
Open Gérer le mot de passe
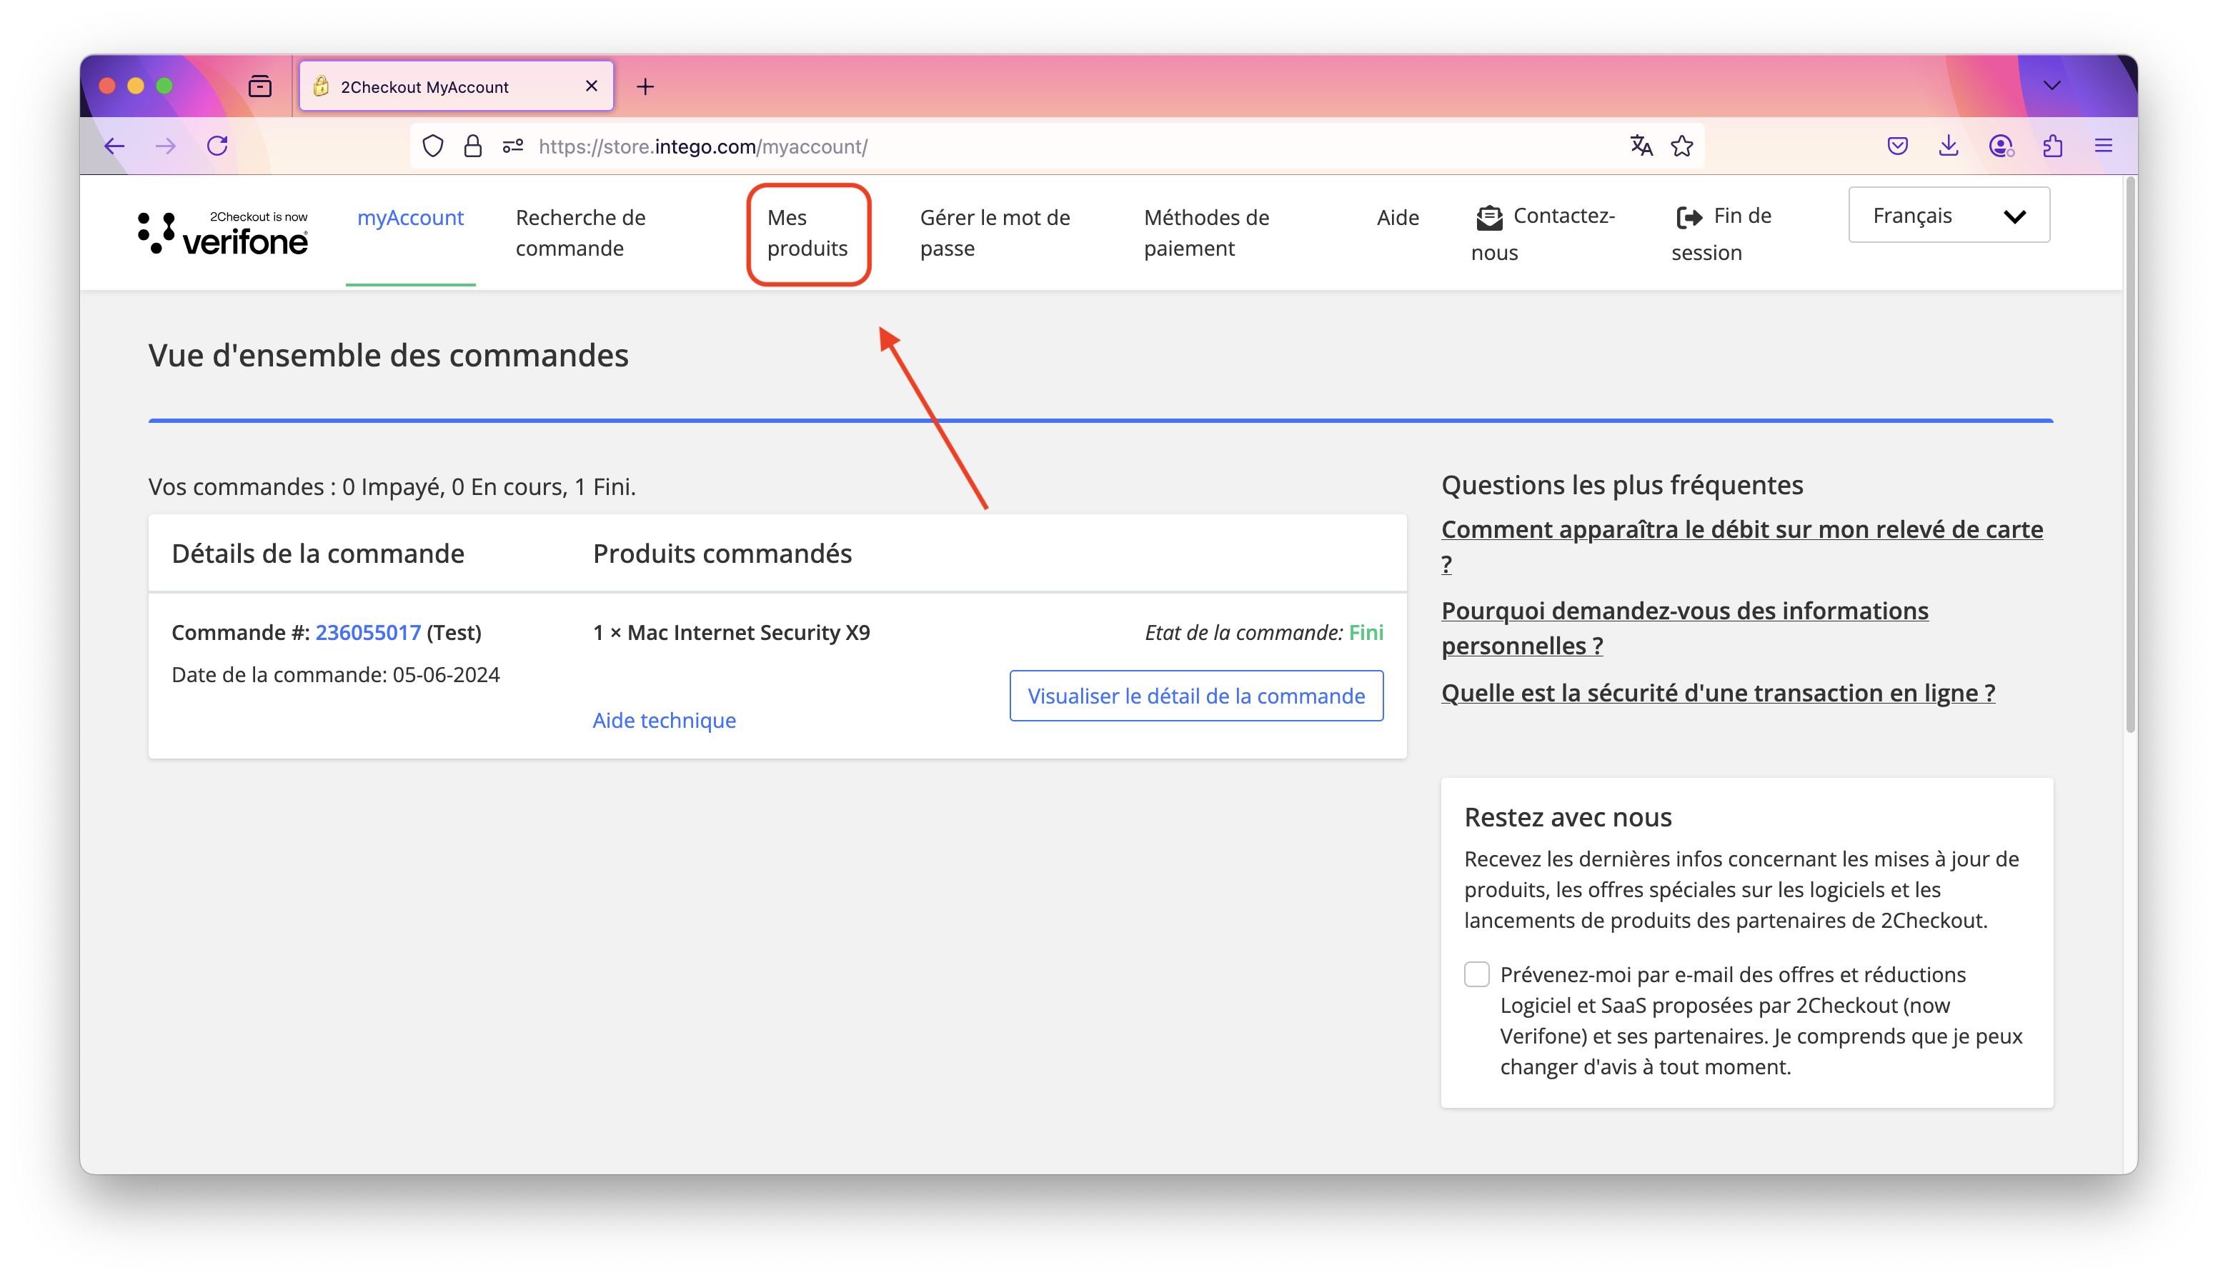995,233
